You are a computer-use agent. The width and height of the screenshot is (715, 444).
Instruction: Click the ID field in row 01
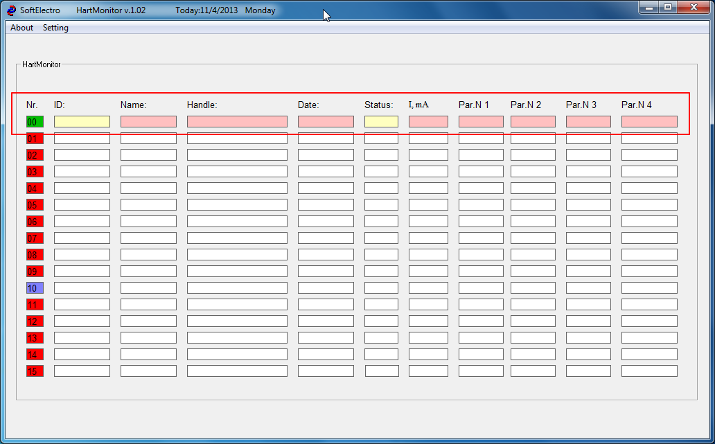coord(82,138)
